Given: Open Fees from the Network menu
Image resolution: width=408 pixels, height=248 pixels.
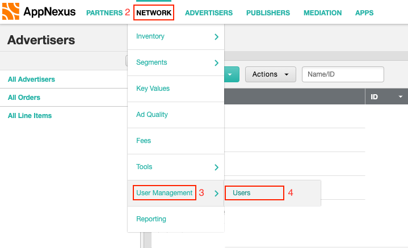Looking at the screenshot, I should (144, 141).
